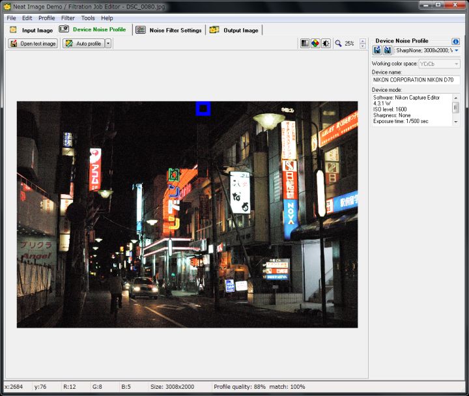Switch to the Noise Filter Settings tab

169,30
